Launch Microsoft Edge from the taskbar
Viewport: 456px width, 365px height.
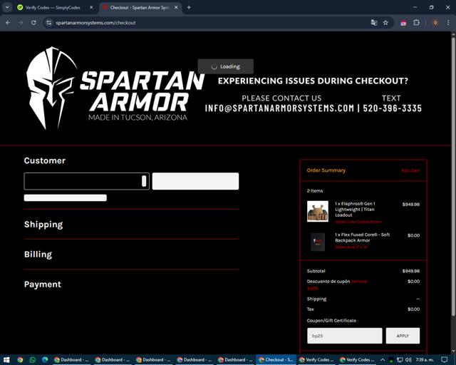[x=45, y=360]
